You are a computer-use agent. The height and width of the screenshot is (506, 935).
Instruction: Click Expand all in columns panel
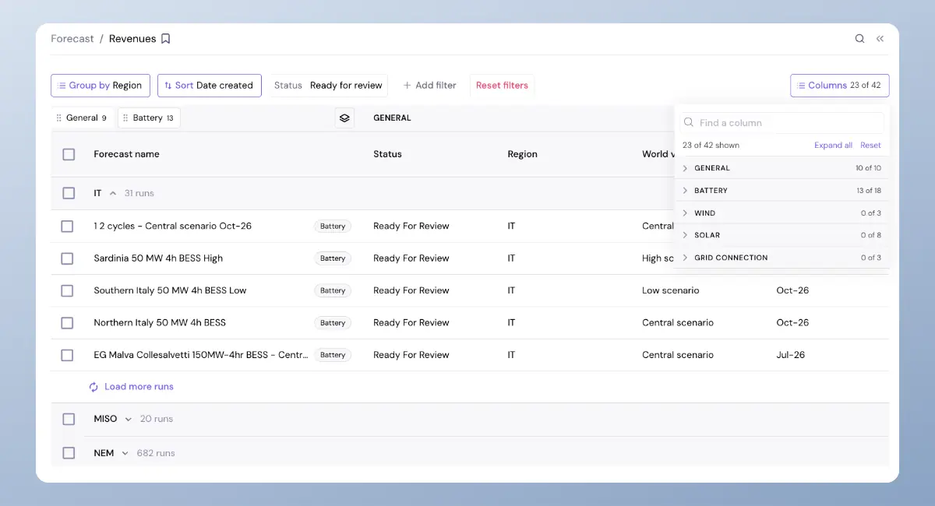[x=834, y=146]
